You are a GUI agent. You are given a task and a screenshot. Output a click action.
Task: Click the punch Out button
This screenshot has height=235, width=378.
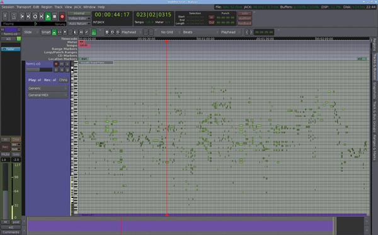coord(212,23)
